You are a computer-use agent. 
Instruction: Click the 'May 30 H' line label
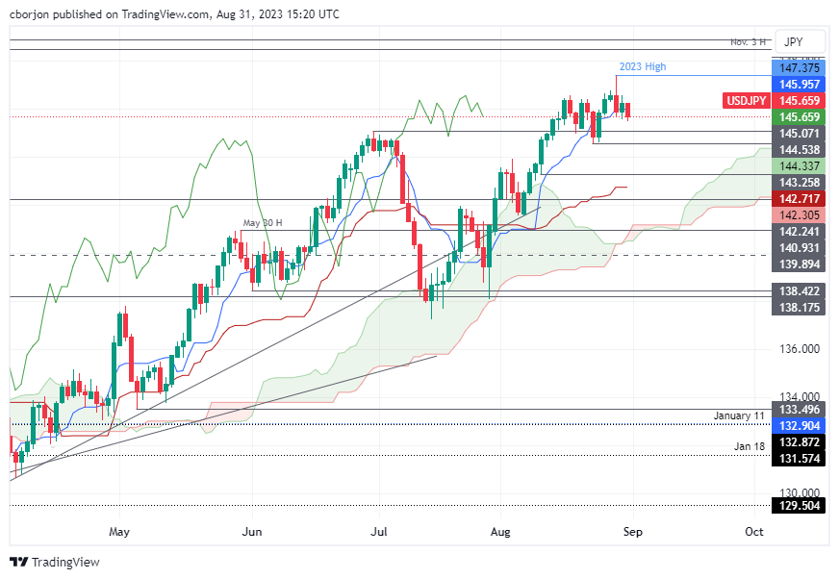click(262, 223)
